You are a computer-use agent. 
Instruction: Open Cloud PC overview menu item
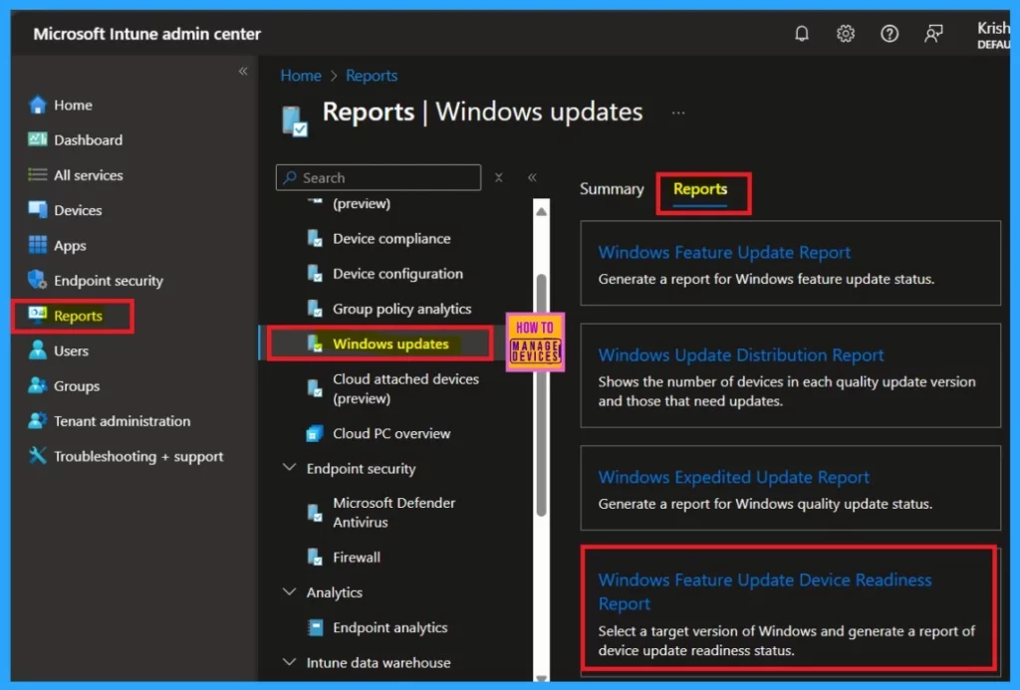(391, 434)
